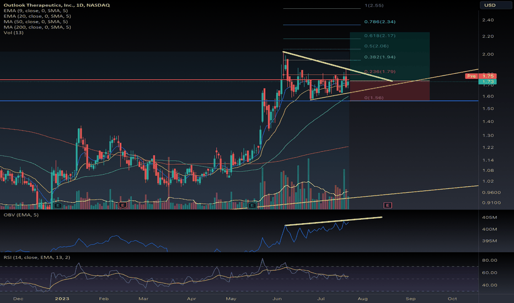Viewport: 514px width, 303px height.
Task: Click 2.00 on the price axis
Action: click(488, 55)
